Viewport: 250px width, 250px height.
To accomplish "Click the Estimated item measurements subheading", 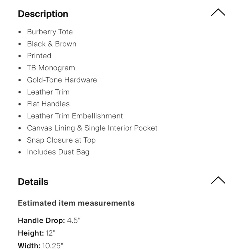I will tap(76, 203).
